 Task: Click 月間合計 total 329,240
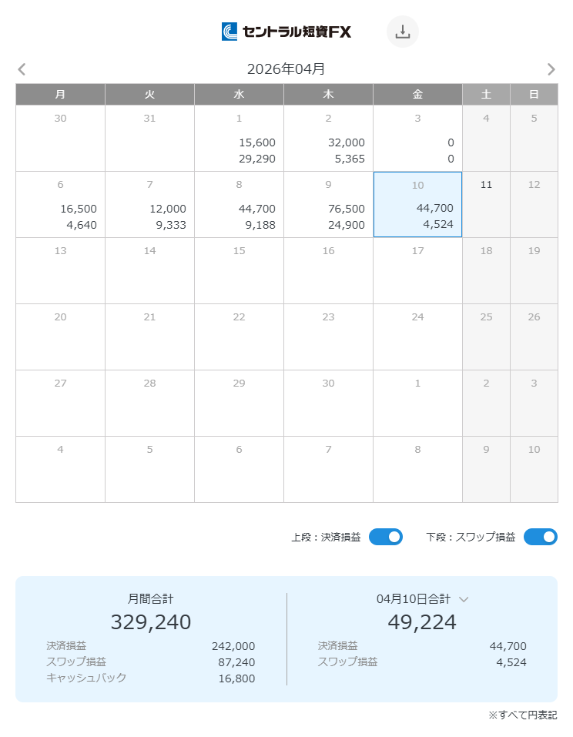pos(151,621)
